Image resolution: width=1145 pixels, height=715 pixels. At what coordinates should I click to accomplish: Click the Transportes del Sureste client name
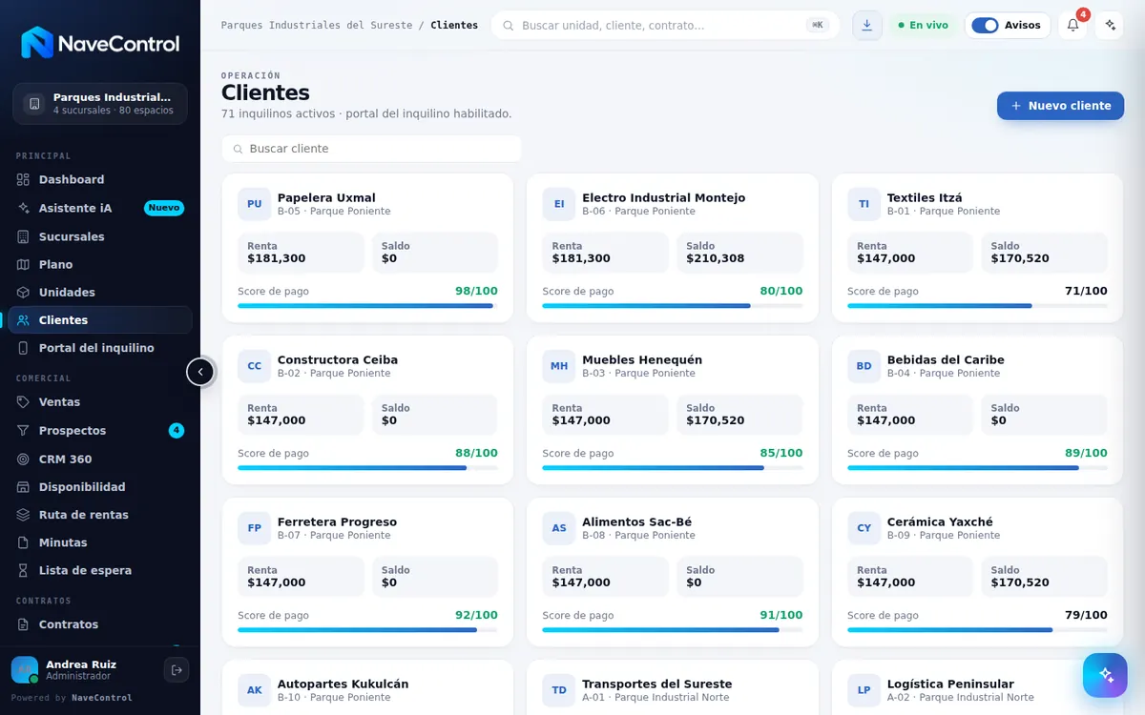[657, 684]
